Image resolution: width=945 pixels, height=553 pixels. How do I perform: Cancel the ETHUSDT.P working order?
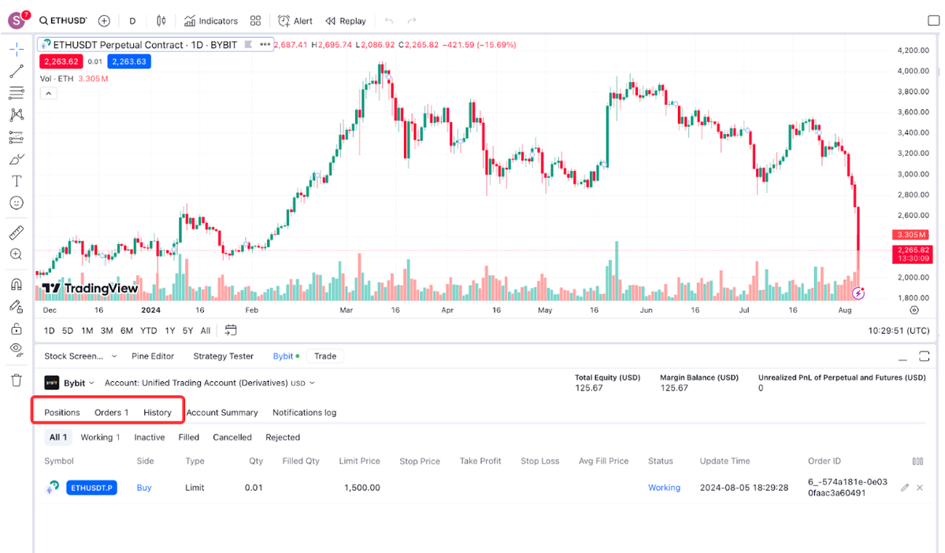(920, 488)
